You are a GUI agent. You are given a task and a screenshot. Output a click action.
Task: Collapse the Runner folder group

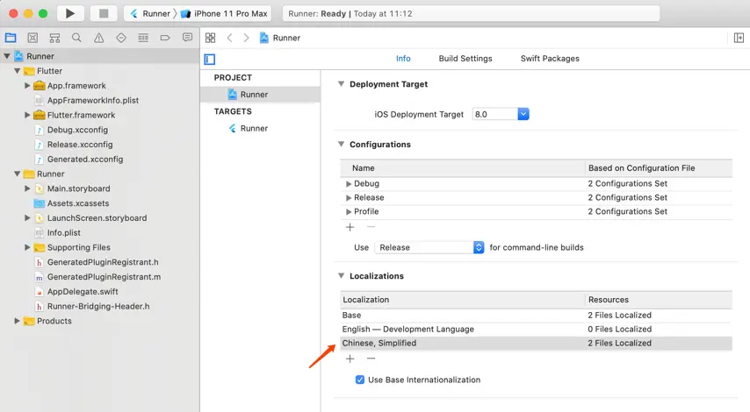pyautogui.click(x=18, y=174)
